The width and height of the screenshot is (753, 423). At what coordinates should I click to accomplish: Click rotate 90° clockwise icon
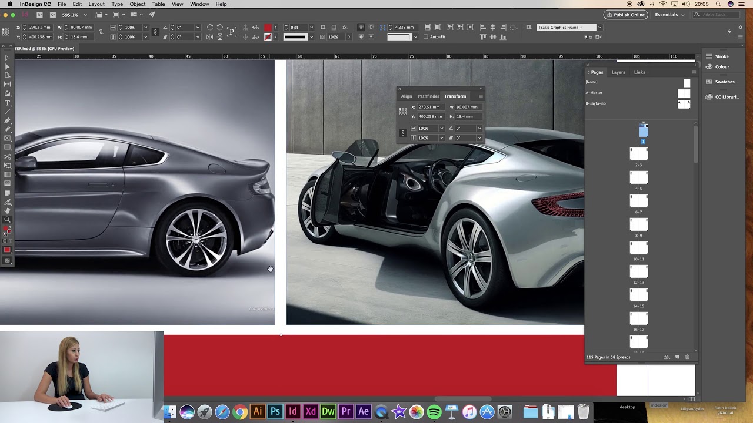210,28
